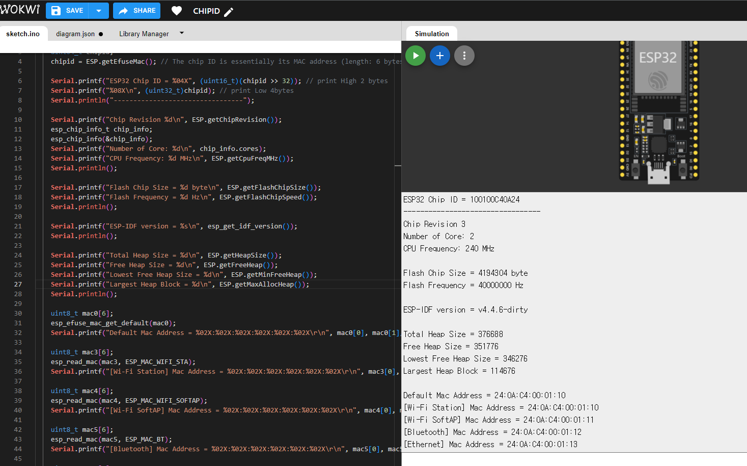Select the Simulation tab
Screen dimensions: 747x466
click(432, 34)
